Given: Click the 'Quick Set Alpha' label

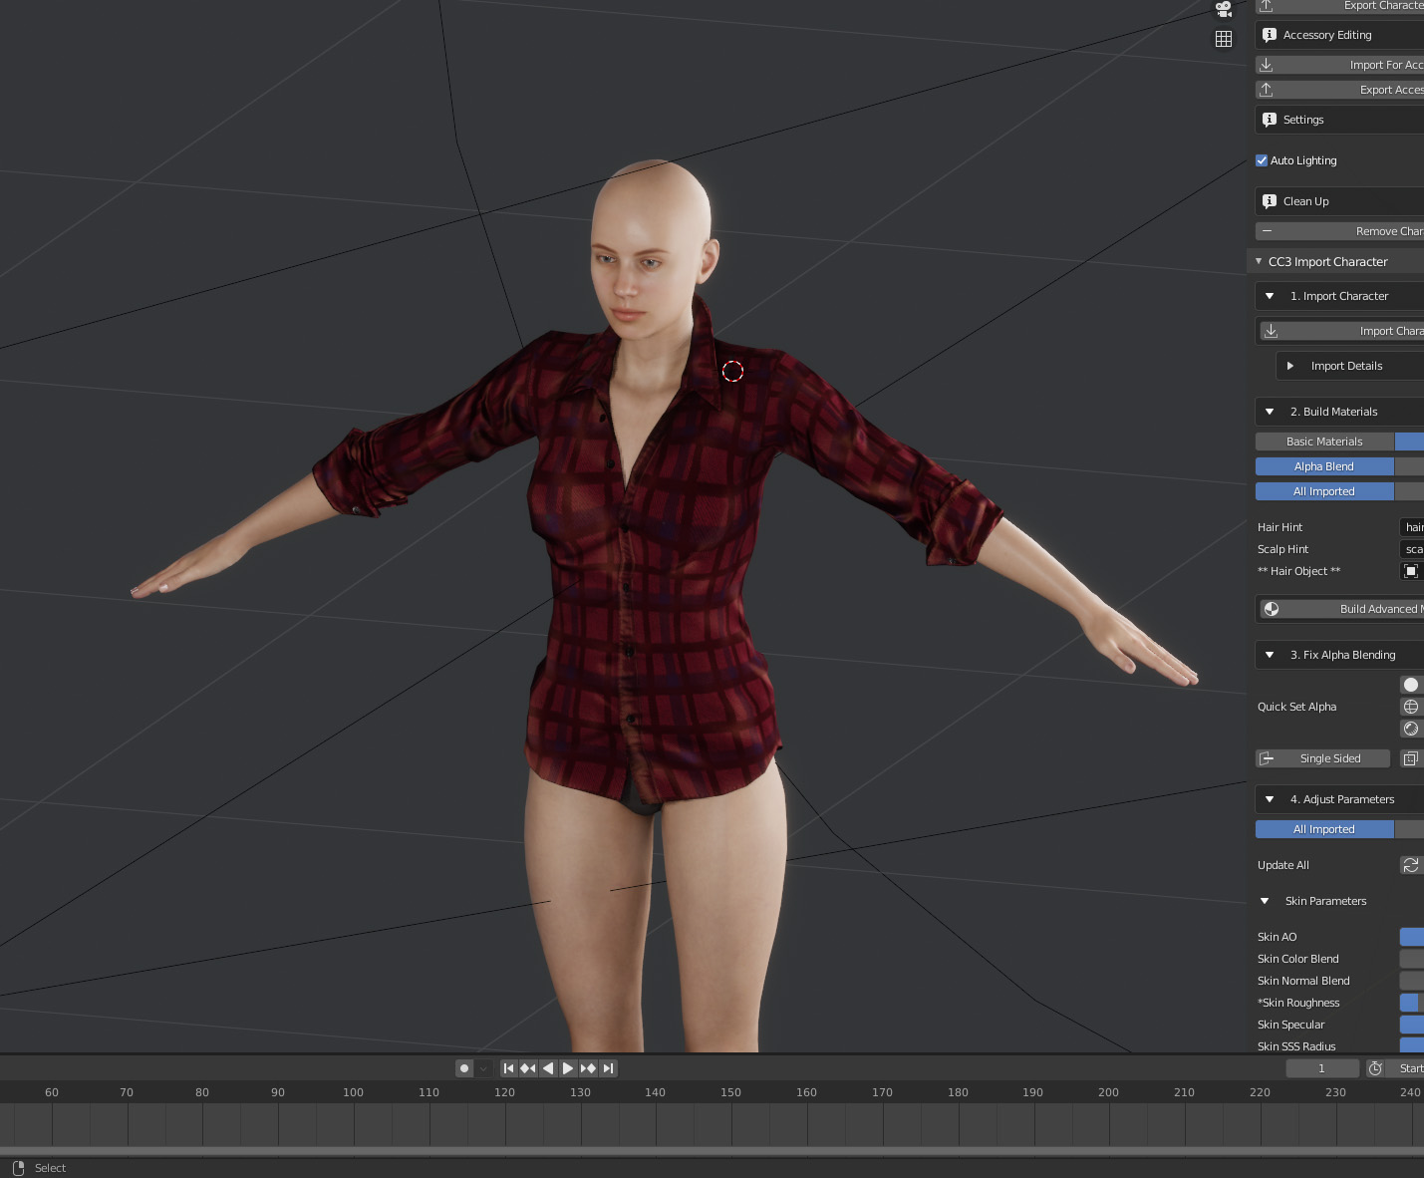Looking at the screenshot, I should [1296, 707].
